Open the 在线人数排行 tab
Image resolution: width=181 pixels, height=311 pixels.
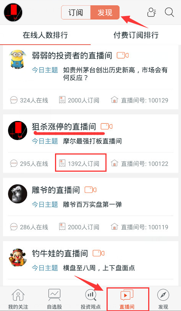tap(45, 35)
